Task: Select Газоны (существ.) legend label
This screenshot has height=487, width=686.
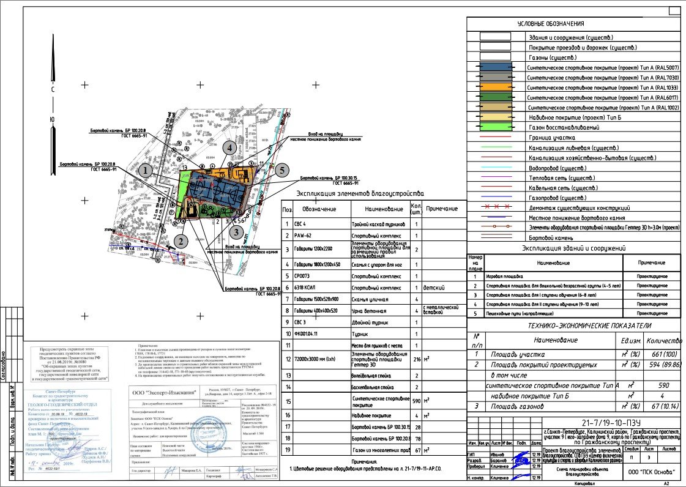Action: click(x=553, y=58)
